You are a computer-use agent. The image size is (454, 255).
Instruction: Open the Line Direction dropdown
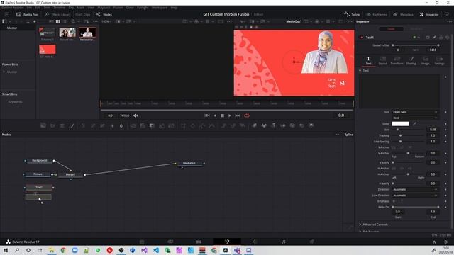(415, 195)
